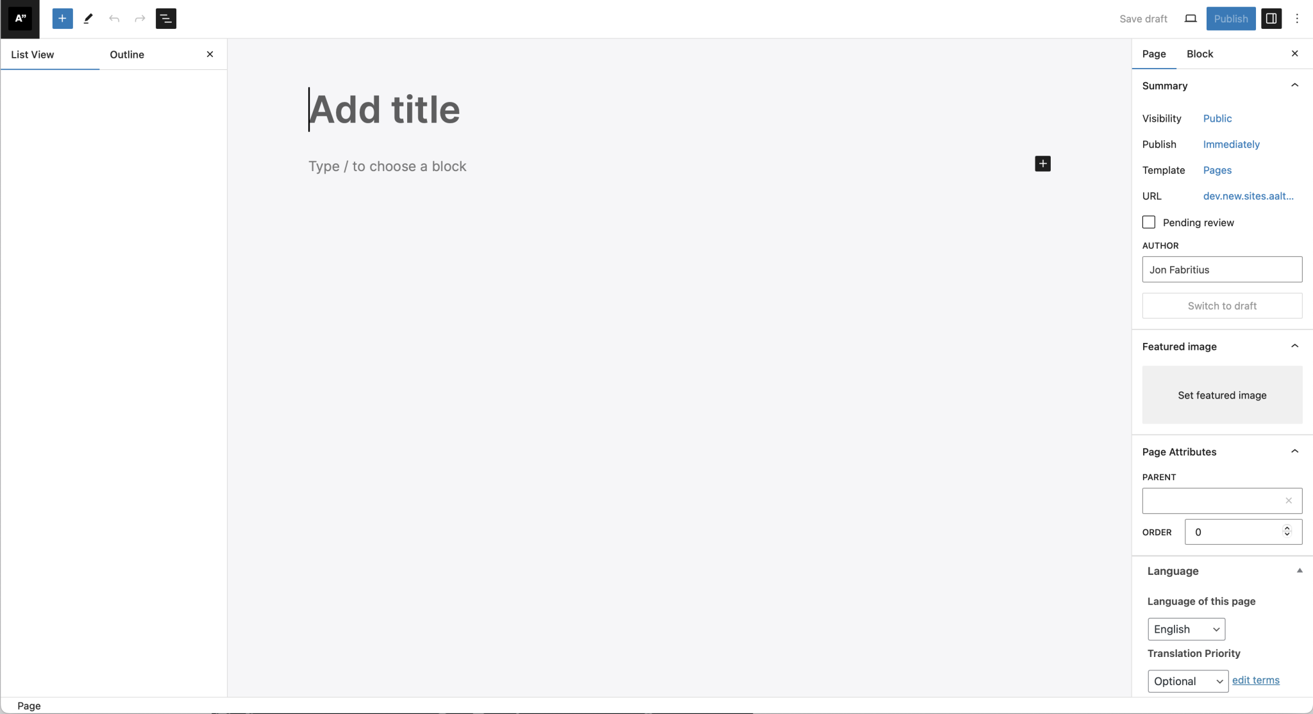The image size is (1313, 714).
Task: Switch to the Outline tab
Action: pyautogui.click(x=127, y=54)
